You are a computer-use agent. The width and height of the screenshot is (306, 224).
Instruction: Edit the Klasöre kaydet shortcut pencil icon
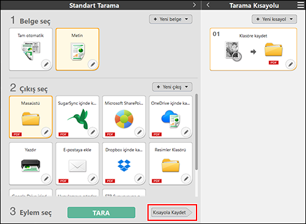pyautogui.click(x=290, y=65)
